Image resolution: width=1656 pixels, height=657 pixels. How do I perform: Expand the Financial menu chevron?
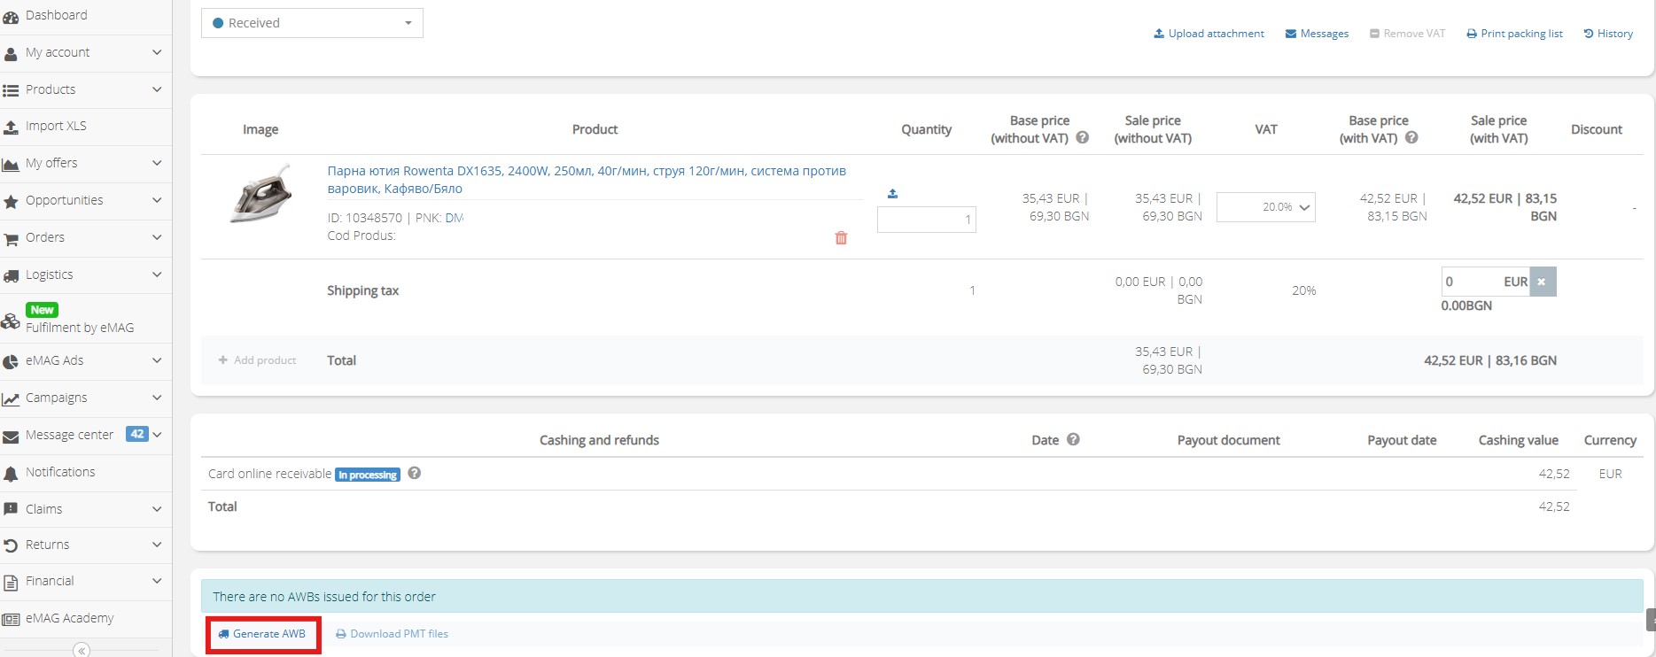tap(157, 581)
